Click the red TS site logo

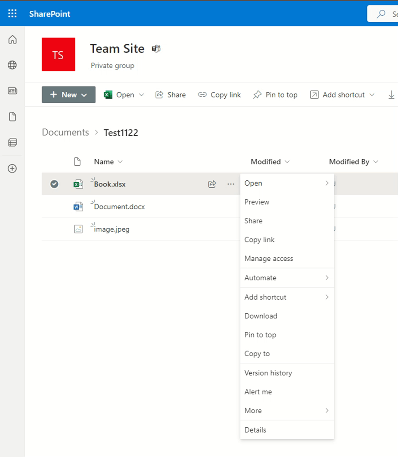pos(58,54)
